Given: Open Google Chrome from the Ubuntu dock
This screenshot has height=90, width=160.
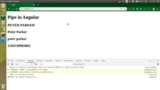Looking at the screenshot, I should point(3,29).
